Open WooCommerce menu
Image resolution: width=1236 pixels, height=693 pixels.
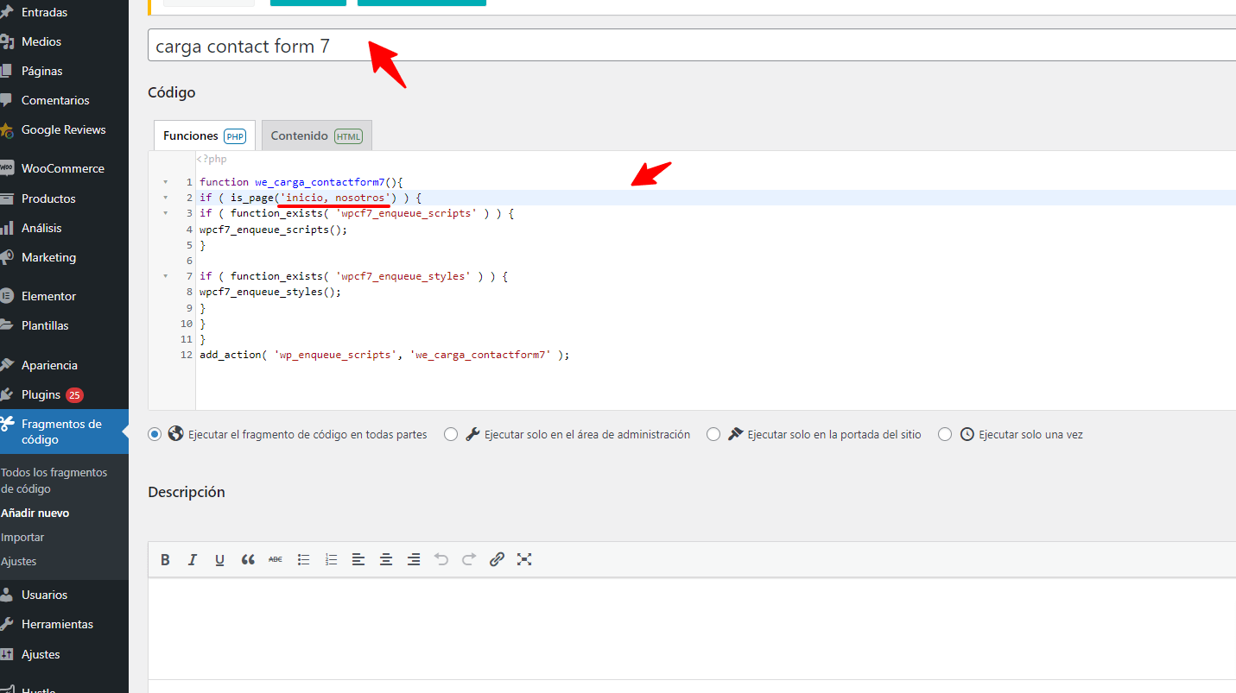click(x=64, y=168)
